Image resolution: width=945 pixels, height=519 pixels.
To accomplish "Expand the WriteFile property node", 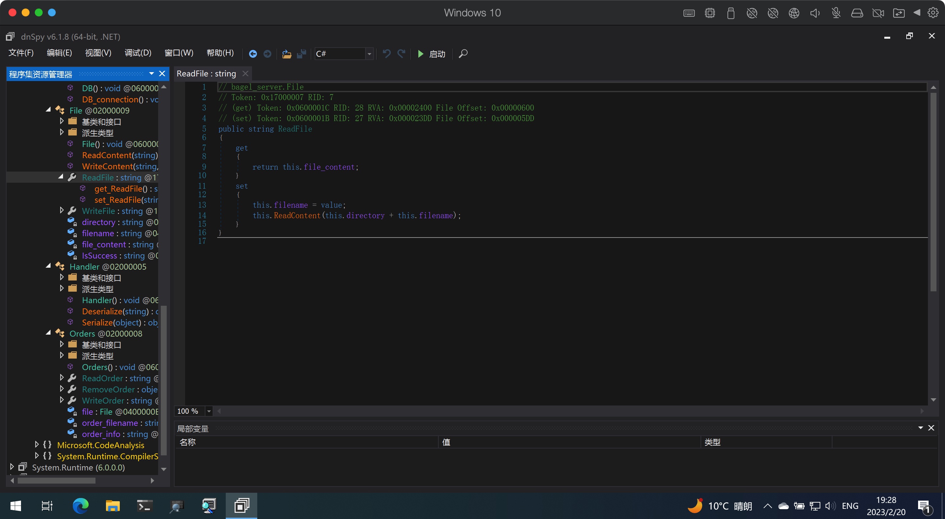I will [x=62, y=211].
